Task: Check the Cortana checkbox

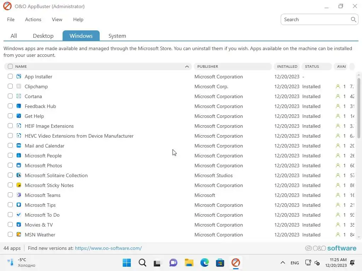Action: tap(10, 96)
